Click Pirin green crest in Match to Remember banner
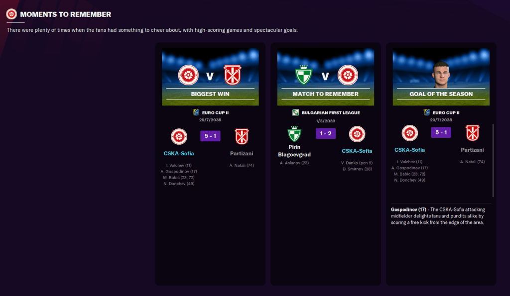The width and height of the screenshot is (510, 296). point(304,75)
